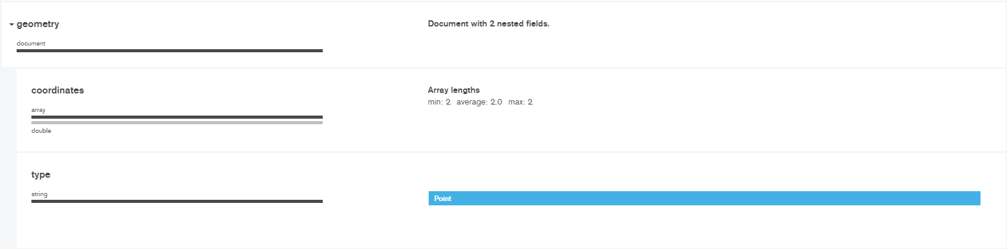Click the "Document with 2 nested fields" text
Screen dimensions: 1007x249
point(488,24)
